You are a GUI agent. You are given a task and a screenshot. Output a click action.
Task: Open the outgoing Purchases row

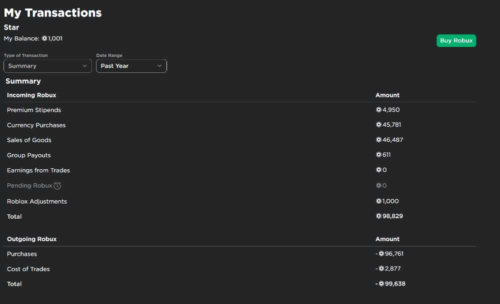[x=240, y=254]
